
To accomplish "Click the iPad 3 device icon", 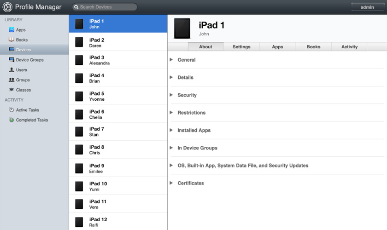I will click(79, 60).
